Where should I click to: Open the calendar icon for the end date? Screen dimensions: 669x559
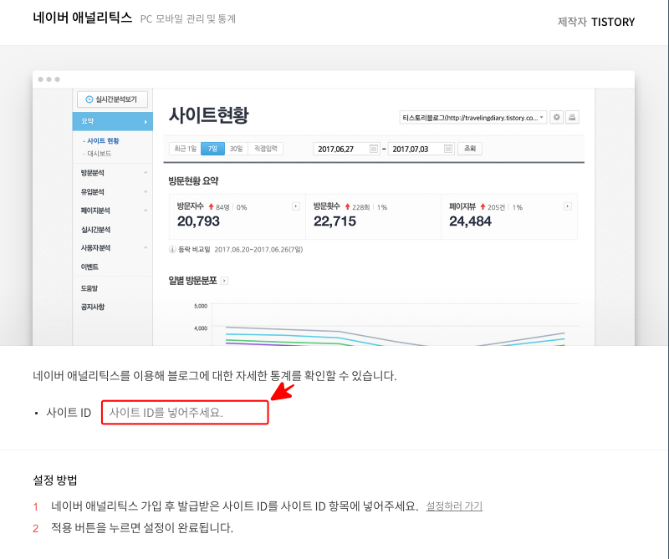click(x=449, y=148)
